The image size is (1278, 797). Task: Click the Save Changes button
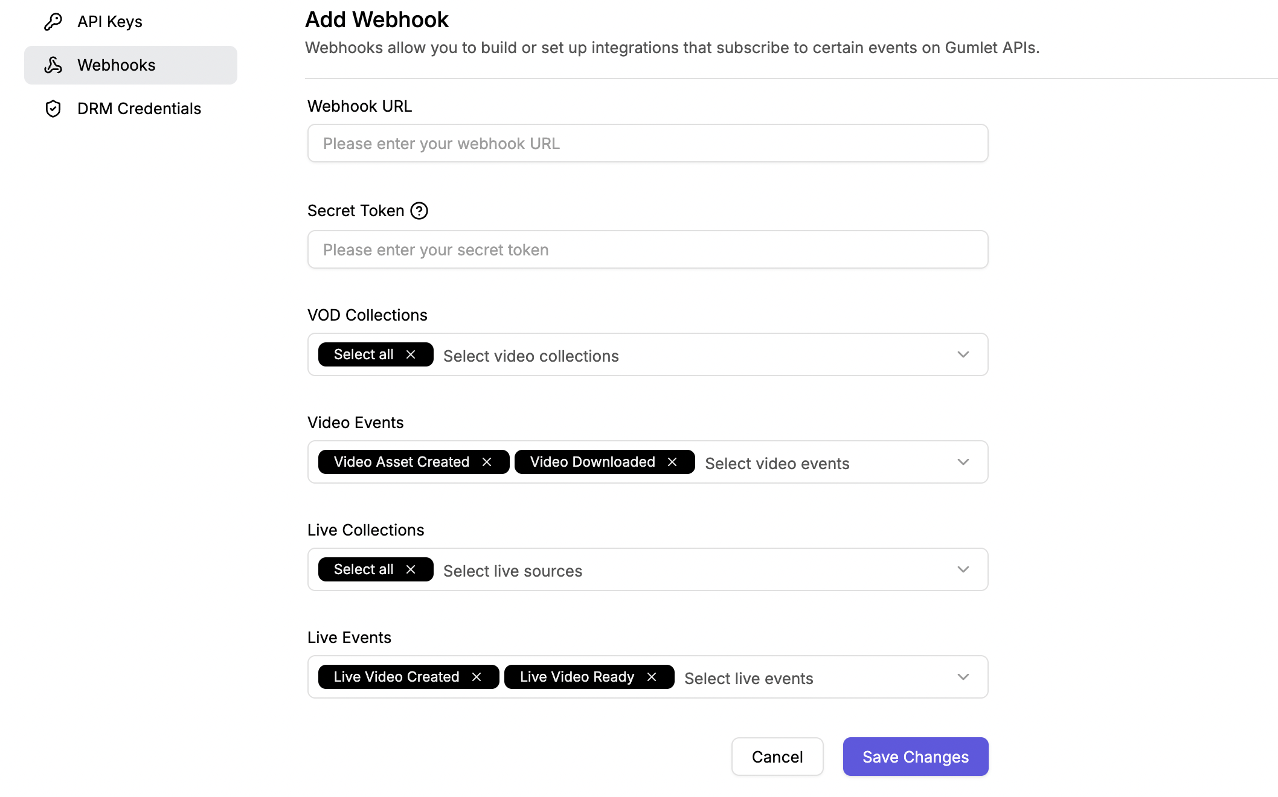[x=916, y=757]
